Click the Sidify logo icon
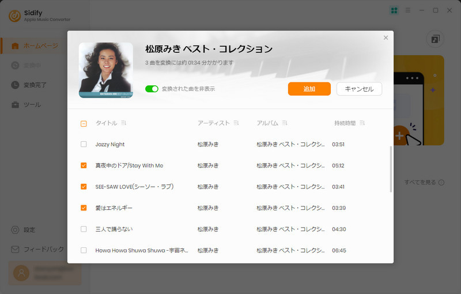 (15, 16)
